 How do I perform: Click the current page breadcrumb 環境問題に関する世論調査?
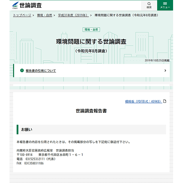point(127,15)
